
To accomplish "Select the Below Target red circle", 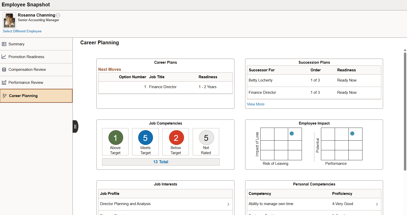I will click(x=176, y=138).
